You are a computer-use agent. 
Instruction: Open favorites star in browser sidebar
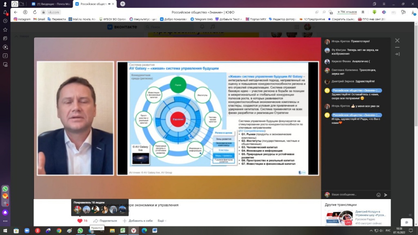[x=5, y=29]
